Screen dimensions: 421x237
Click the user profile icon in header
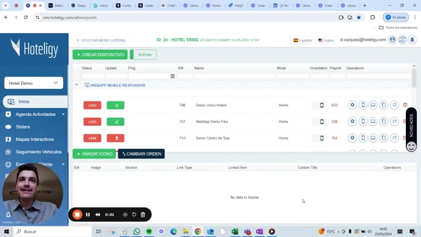click(392, 39)
